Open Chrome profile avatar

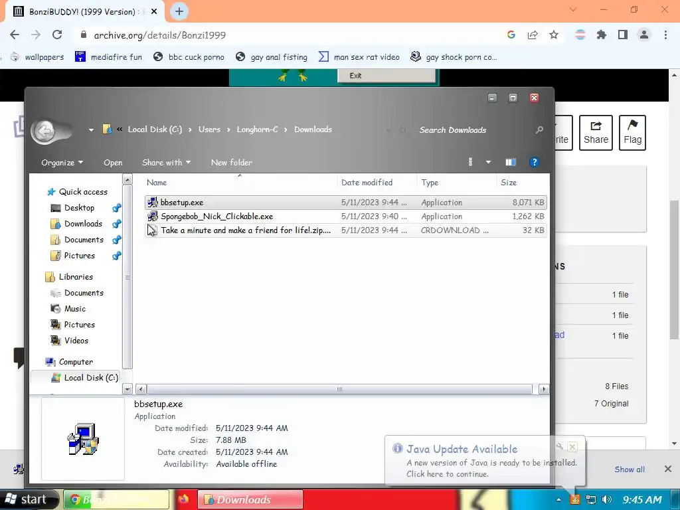(644, 35)
